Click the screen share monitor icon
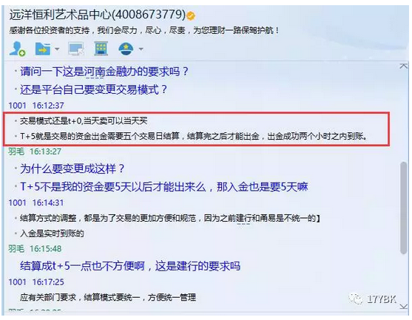This screenshot has height=320, width=412. tap(76, 49)
